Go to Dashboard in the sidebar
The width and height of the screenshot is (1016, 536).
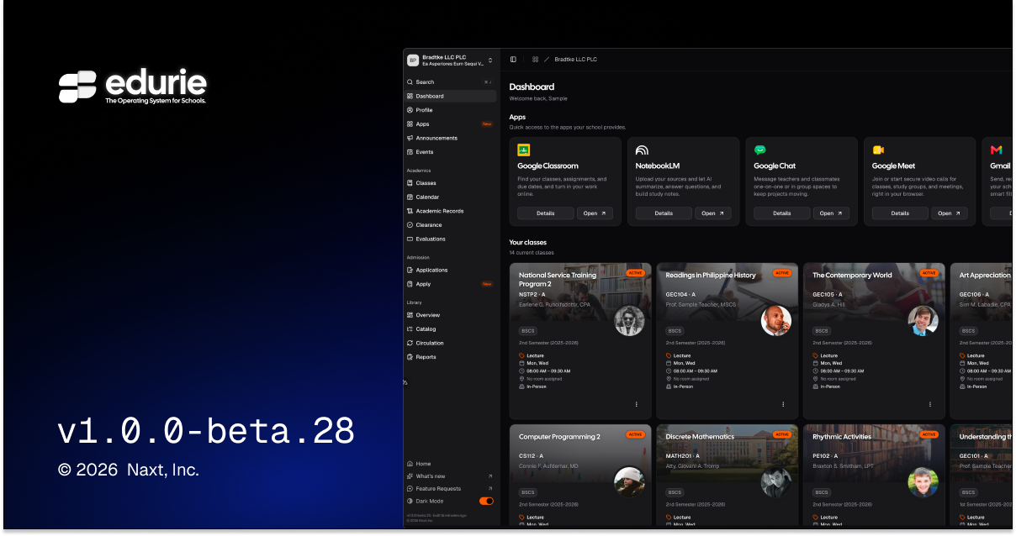click(450, 96)
